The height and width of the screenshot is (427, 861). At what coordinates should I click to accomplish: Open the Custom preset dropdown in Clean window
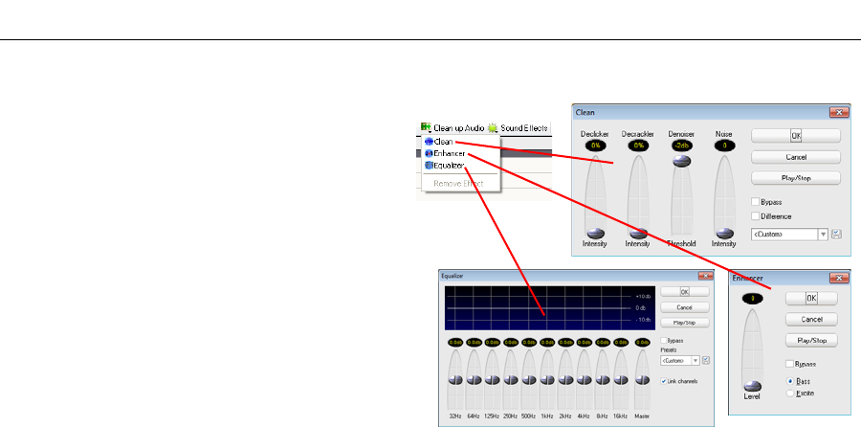(789, 235)
